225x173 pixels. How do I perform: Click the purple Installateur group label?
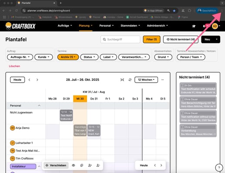pyautogui.click(x=23, y=166)
